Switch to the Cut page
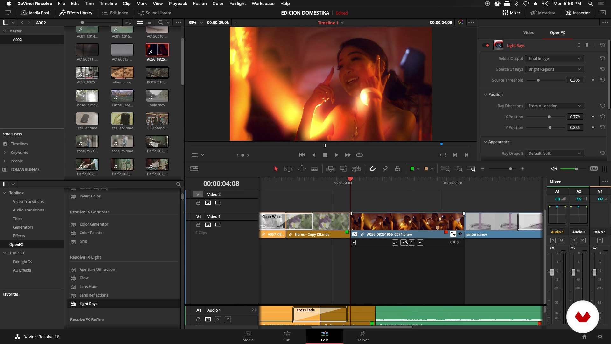Viewport: 611px width, 344px height. click(286, 336)
